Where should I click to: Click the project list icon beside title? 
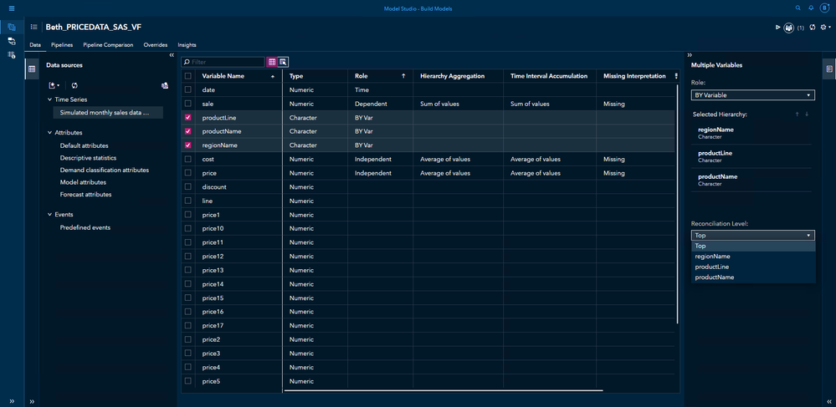click(34, 27)
